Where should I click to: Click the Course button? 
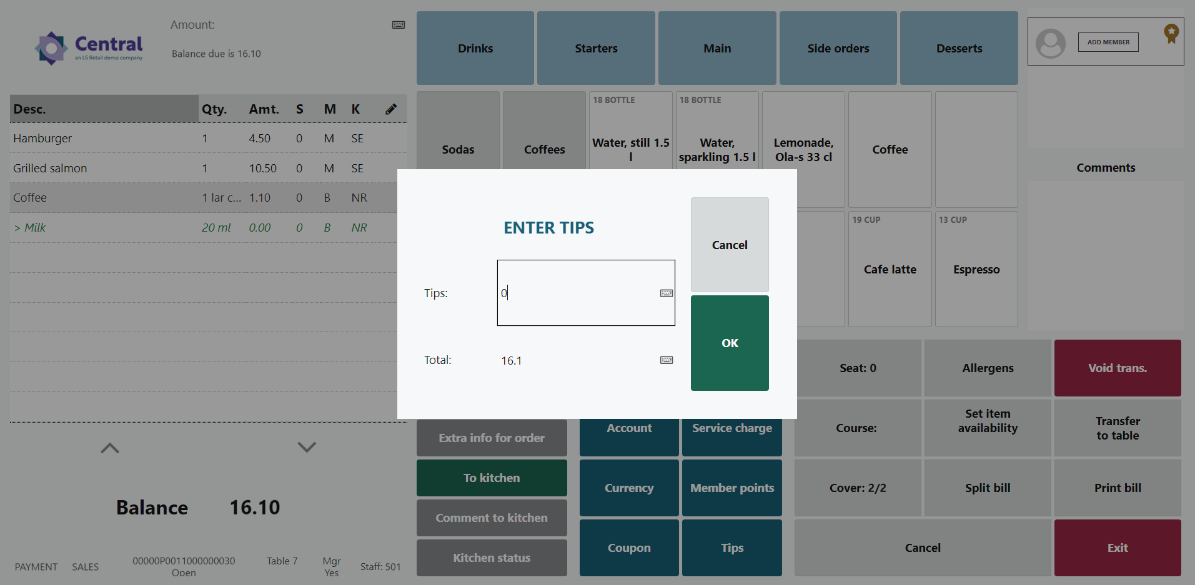pyautogui.click(x=858, y=428)
